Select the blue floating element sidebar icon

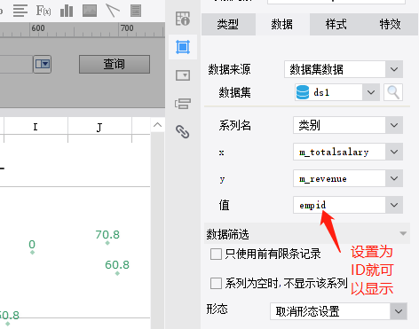(183, 47)
